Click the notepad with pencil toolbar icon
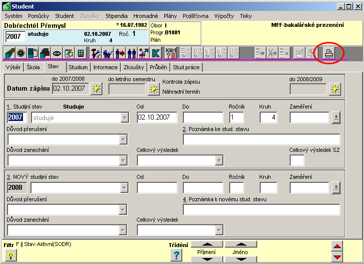This screenshot has width=364, height=264. pyautogui.click(x=68, y=53)
